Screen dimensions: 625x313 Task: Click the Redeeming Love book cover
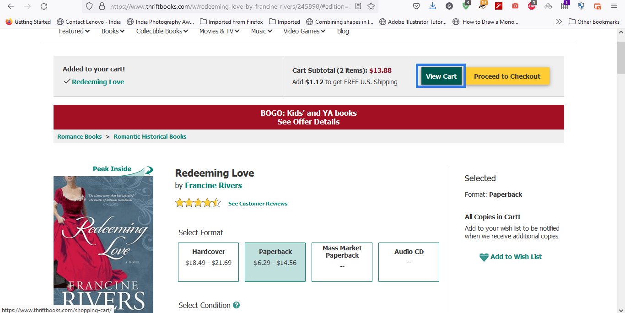click(x=103, y=244)
